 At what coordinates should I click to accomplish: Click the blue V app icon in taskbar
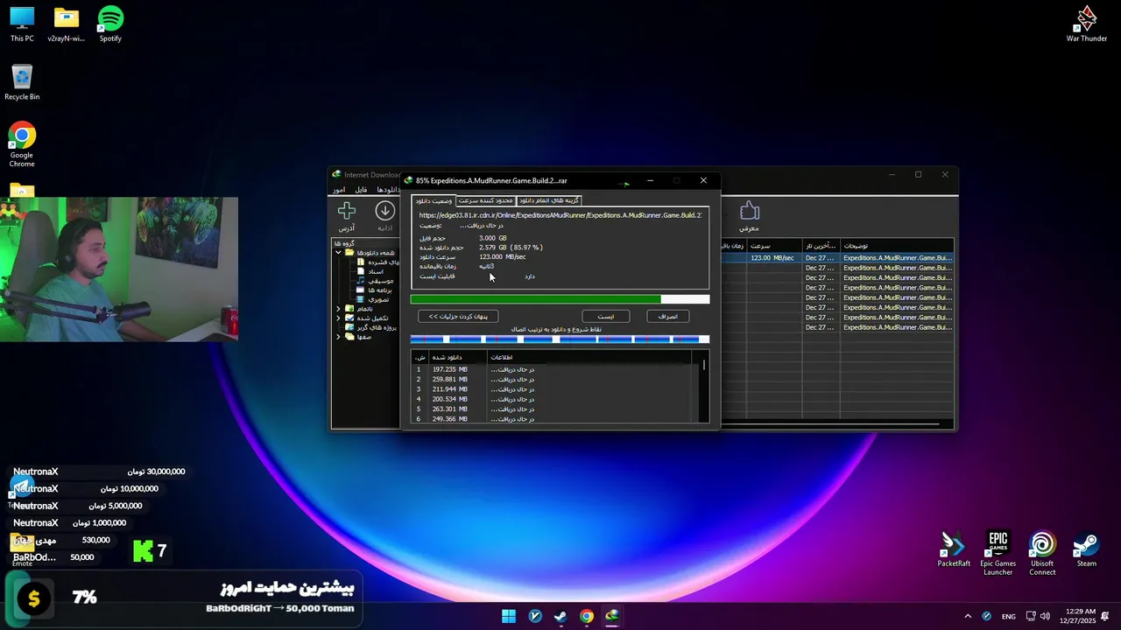point(535,616)
